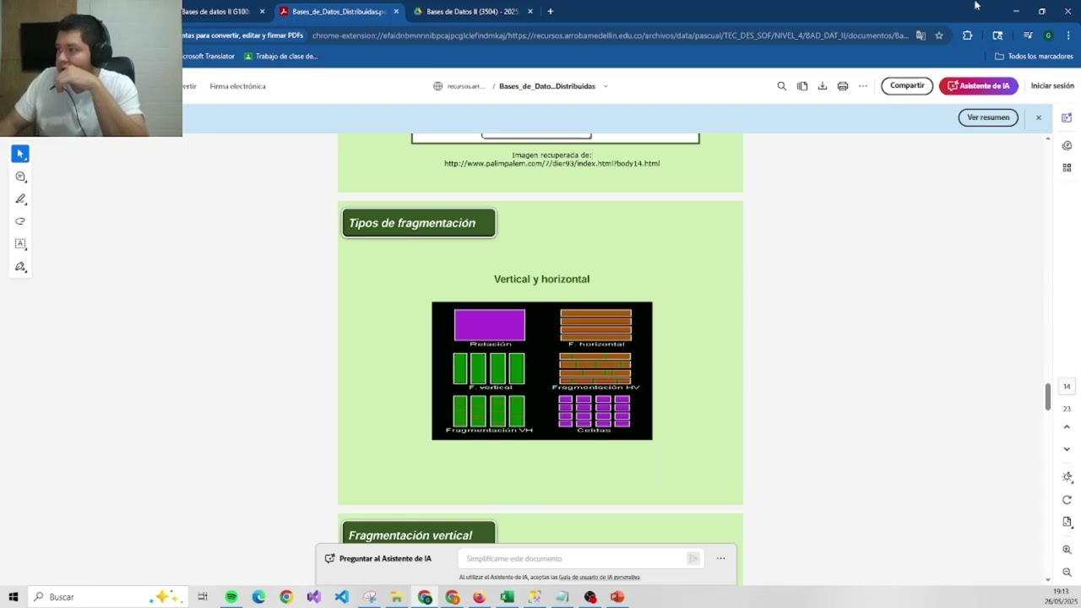Rotate the page with the rotate icon
Screen dimensions: 1081x608
pyautogui.click(x=1067, y=500)
